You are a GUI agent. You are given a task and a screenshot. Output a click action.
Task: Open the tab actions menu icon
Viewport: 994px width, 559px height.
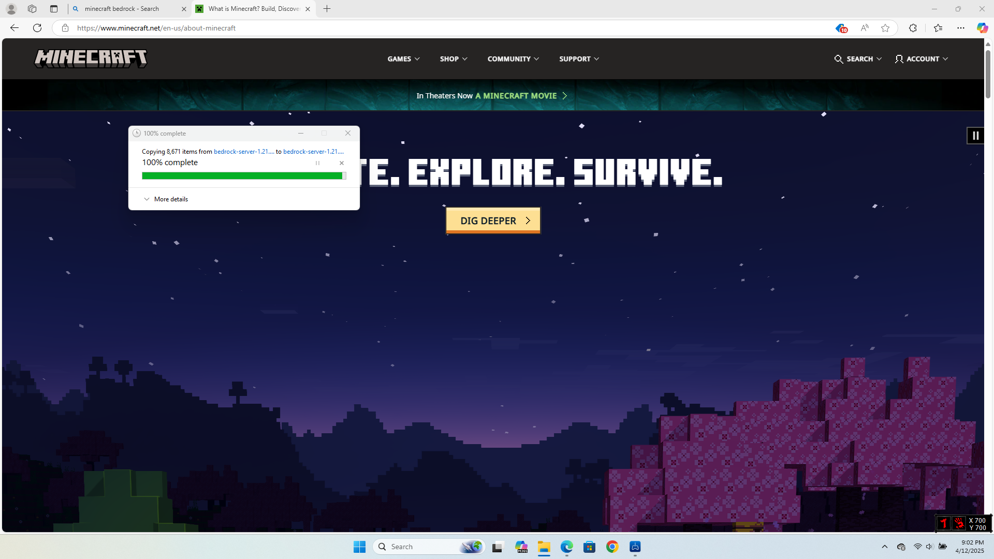coord(54,9)
